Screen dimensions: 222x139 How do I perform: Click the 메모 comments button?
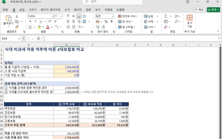(x=200, y=10)
